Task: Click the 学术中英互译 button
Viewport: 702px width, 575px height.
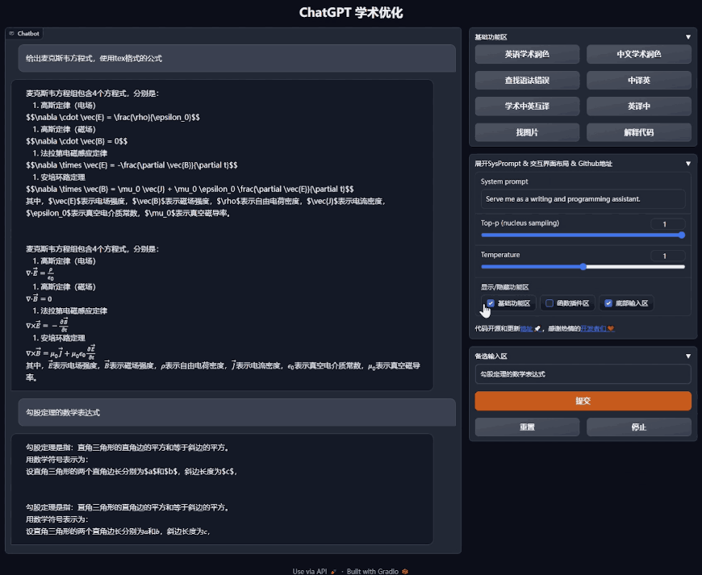Action: (x=527, y=106)
